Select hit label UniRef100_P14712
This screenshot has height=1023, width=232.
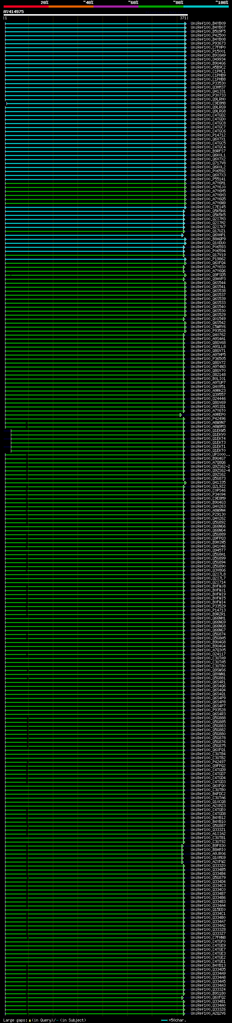pos(208,135)
